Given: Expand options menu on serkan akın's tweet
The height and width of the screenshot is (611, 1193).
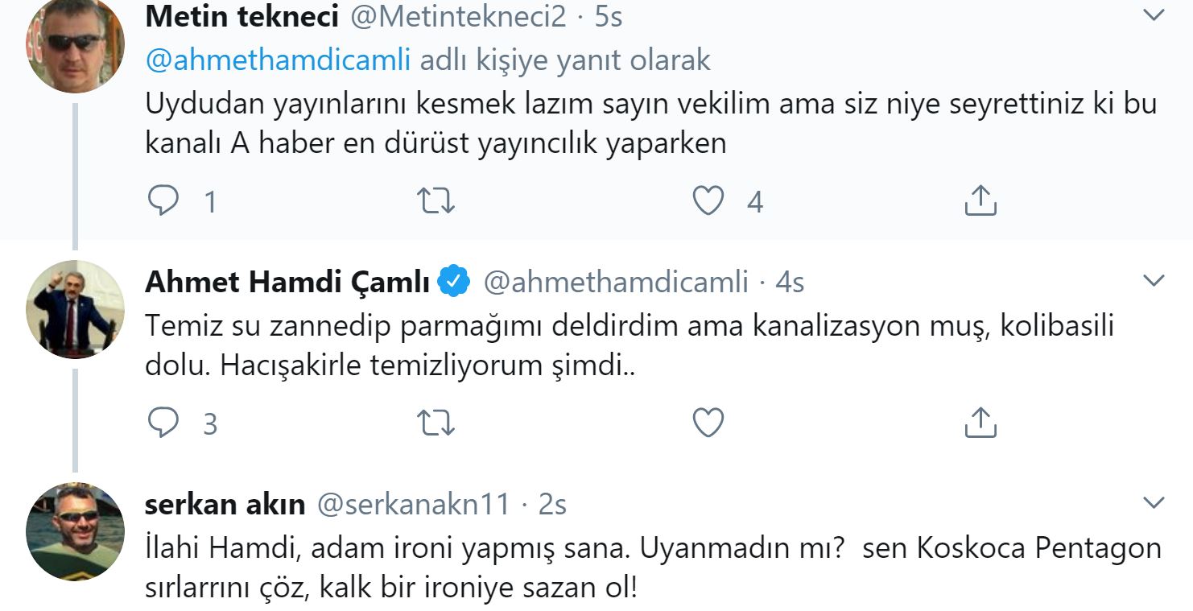Looking at the screenshot, I should click(x=1154, y=503).
